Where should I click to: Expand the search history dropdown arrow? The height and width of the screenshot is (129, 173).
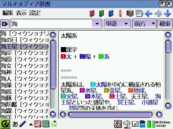pyautogui.click(x=97, y=24)
